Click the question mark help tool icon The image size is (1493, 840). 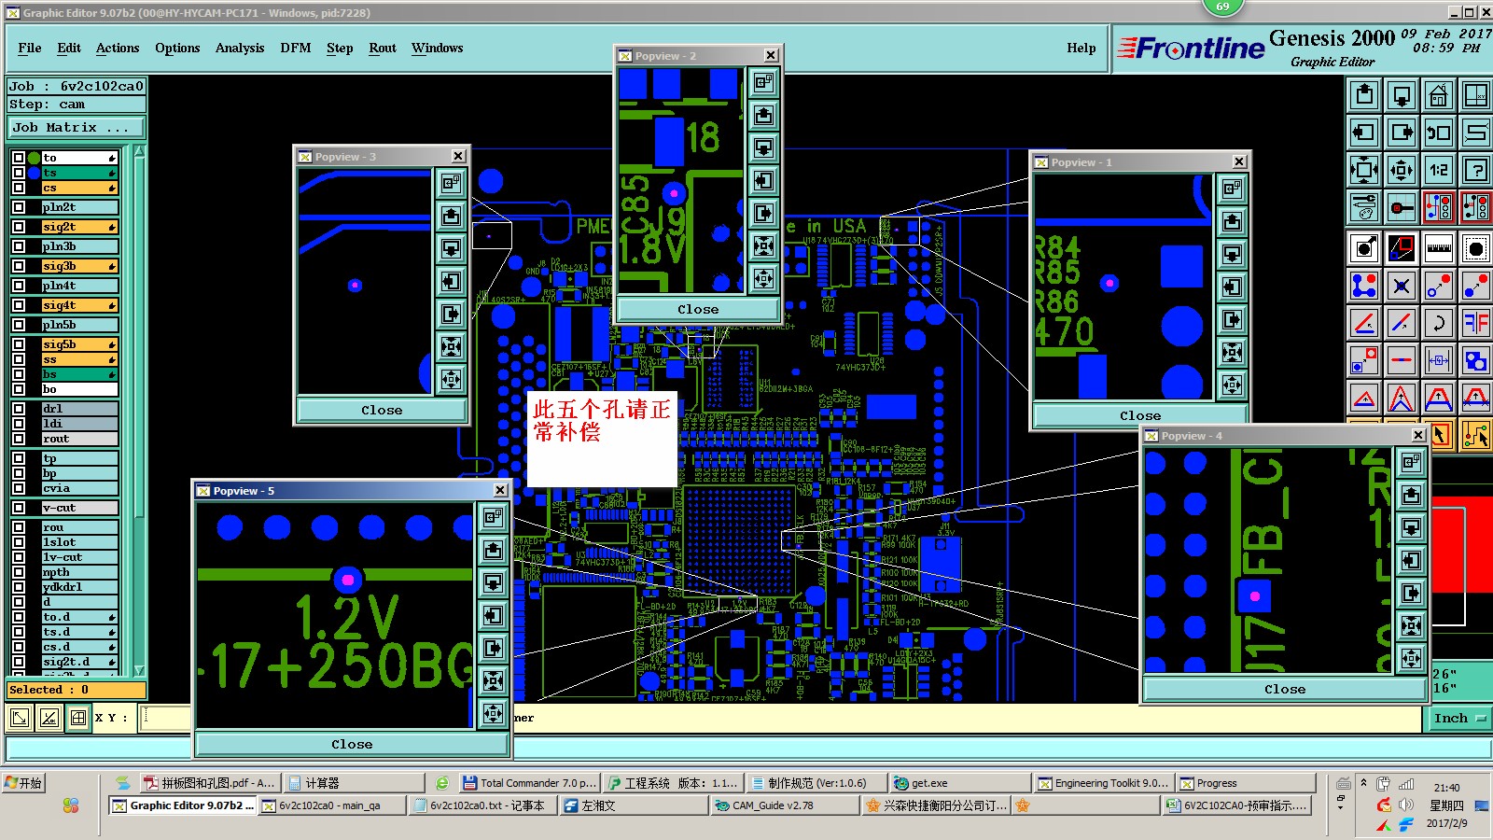[x=1476, y=170]
